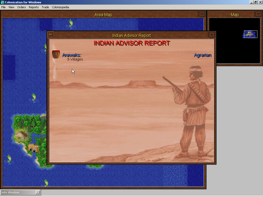Select the native village on the island
263x197 pixels.
coord(33,148)
